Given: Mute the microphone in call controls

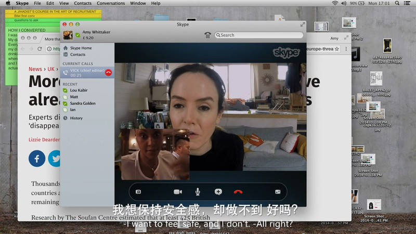Looking at the screenshot, I should (198, 191).
